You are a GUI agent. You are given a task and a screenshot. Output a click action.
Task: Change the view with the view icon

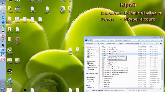point(152,43)
